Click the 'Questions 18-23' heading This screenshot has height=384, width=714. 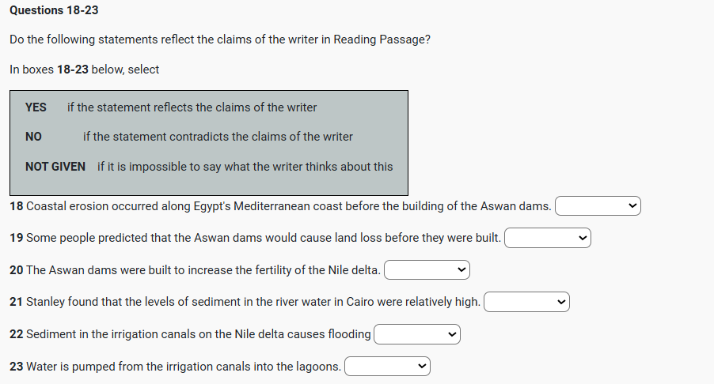point(54,10)
